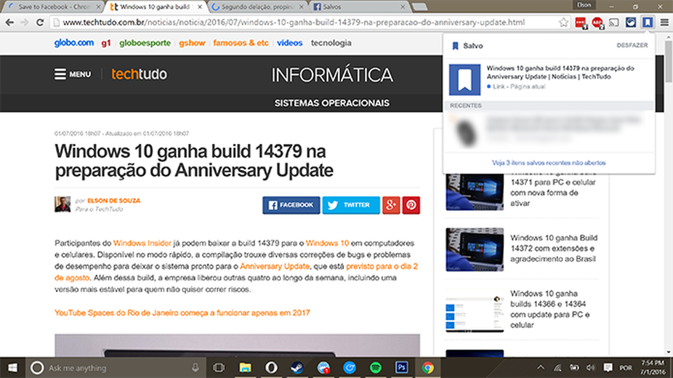Screen dimensions: 673x378
Task: Click the Cortana Ask me anything box
Action: click(x=116, y=368)
